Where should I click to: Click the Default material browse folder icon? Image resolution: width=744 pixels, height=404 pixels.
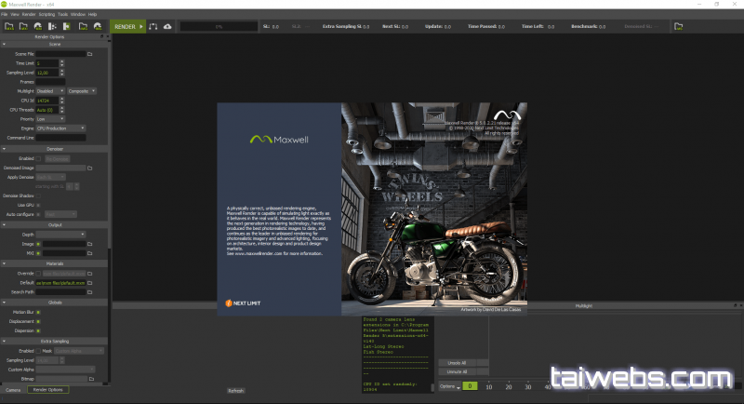(x=90, y=281)
